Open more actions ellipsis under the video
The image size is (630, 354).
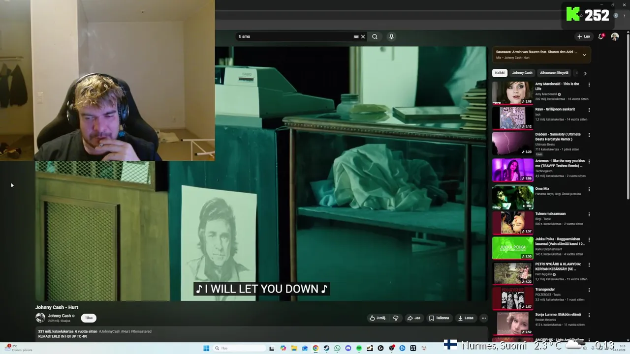point(483,318)
